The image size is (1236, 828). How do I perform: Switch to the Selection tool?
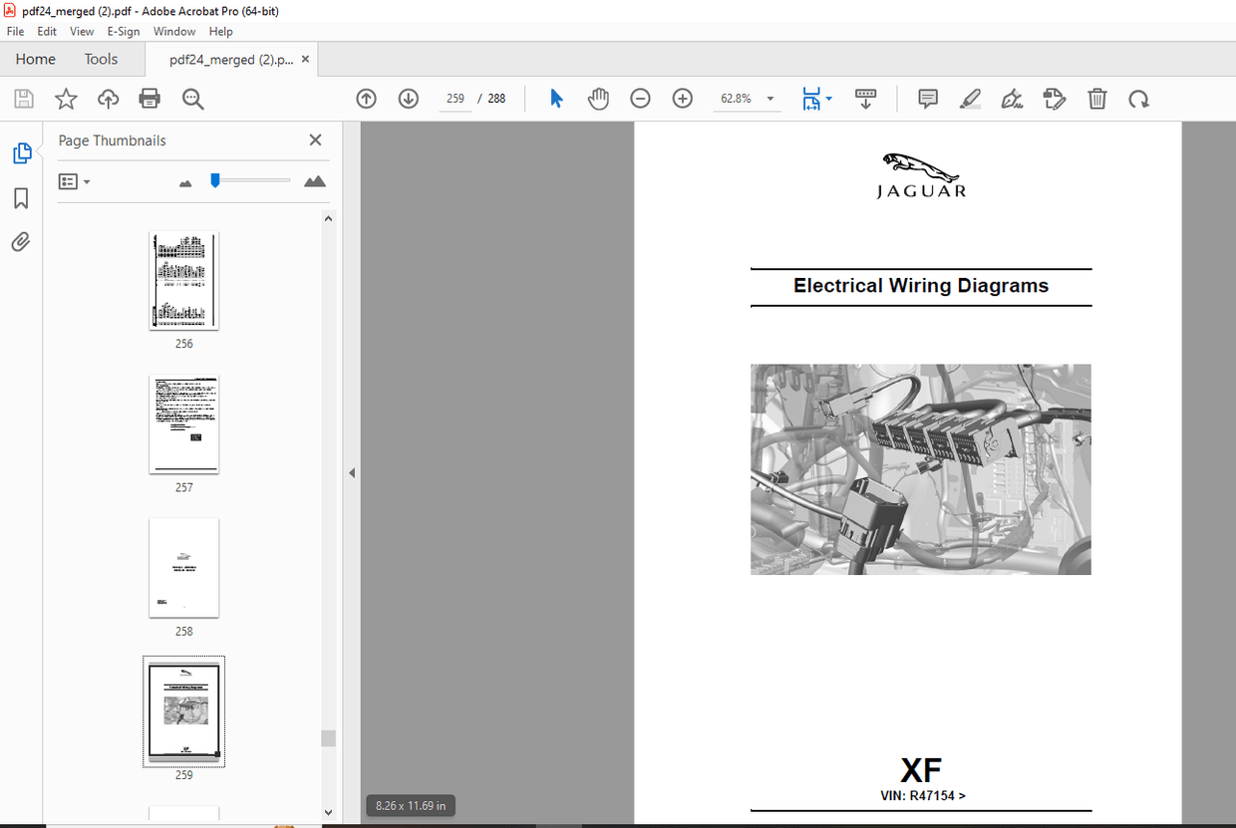(556, 99)
